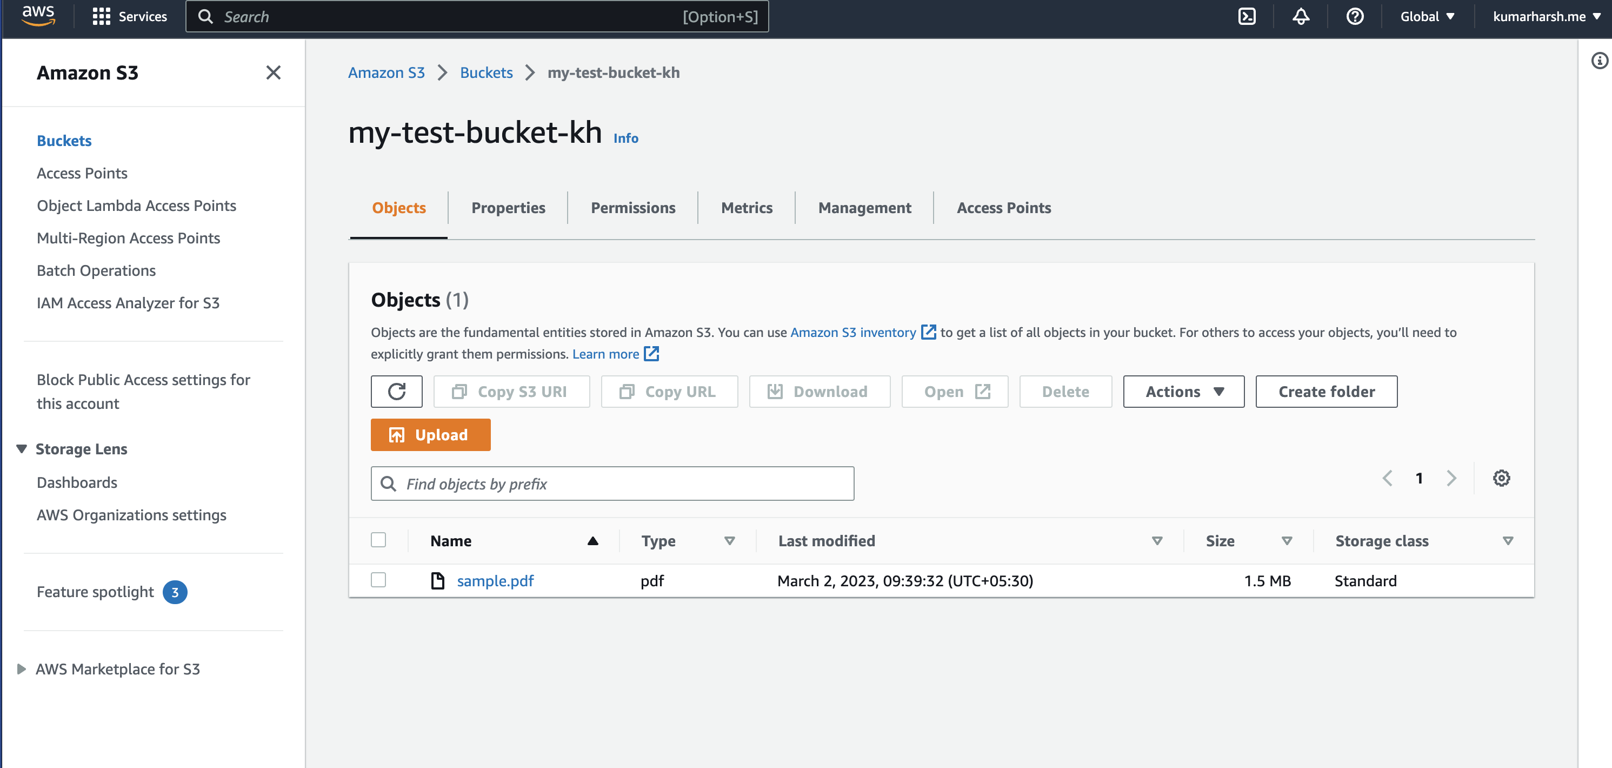
Task: Open the Actions dropdown
Action: coord(1183,391)
